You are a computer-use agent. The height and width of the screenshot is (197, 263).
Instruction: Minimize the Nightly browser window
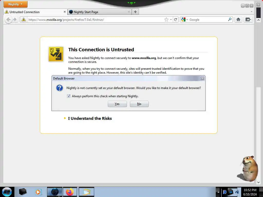point(243,6)
